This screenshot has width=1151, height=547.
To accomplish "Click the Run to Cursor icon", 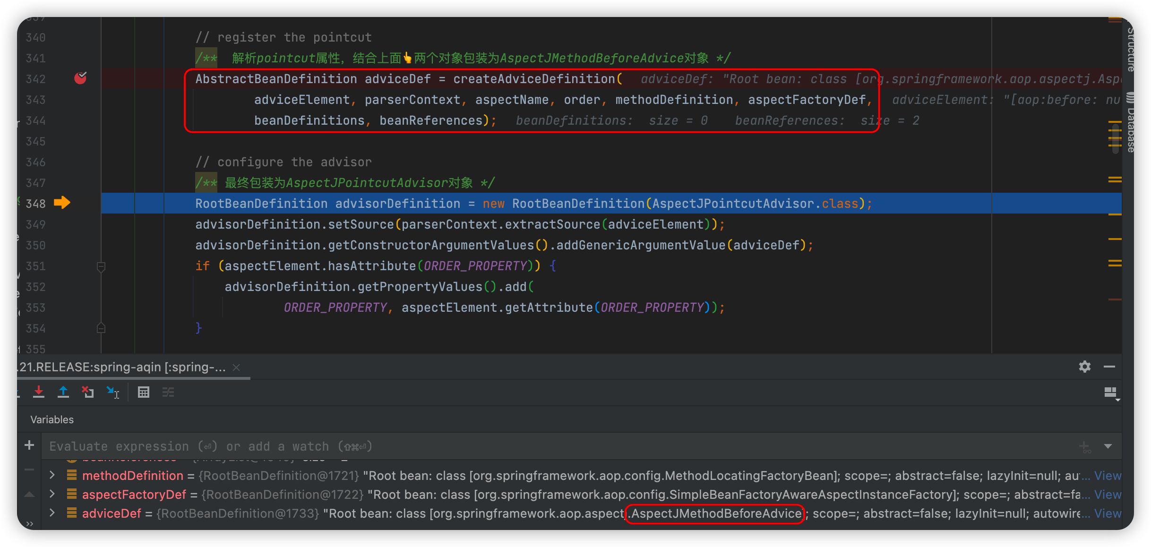I will tap(113, 392).
